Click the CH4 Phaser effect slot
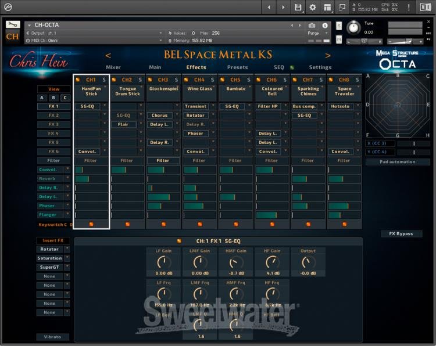This screenshot has width=436, height=346. click(x=197, y=134)
